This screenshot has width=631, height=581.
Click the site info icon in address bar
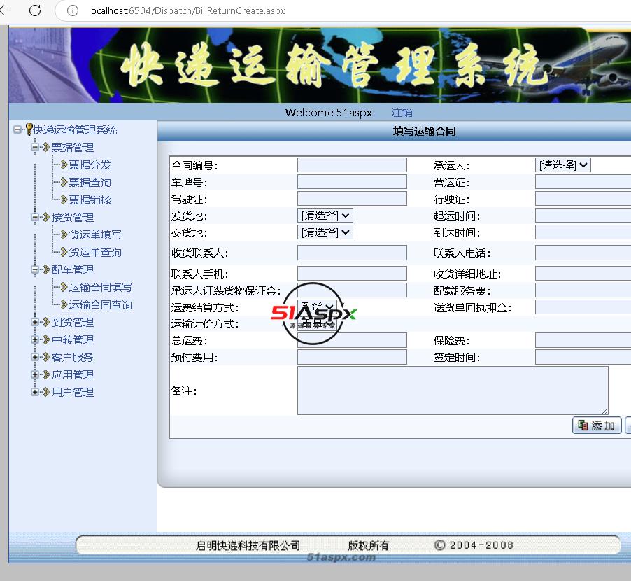[x=72, y=10]
